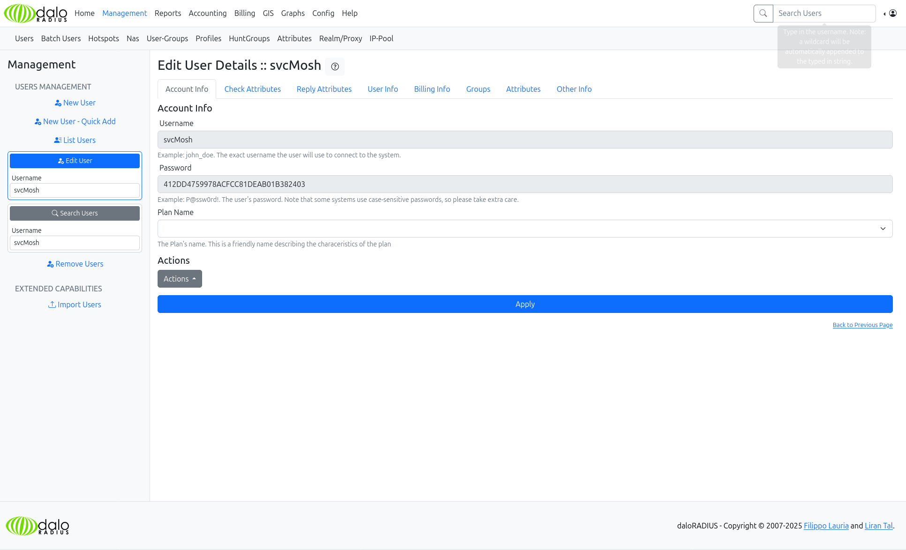Click the Back to Previous Page link
The height and width of the screenshot is (550, 906).
click(862, 325)
